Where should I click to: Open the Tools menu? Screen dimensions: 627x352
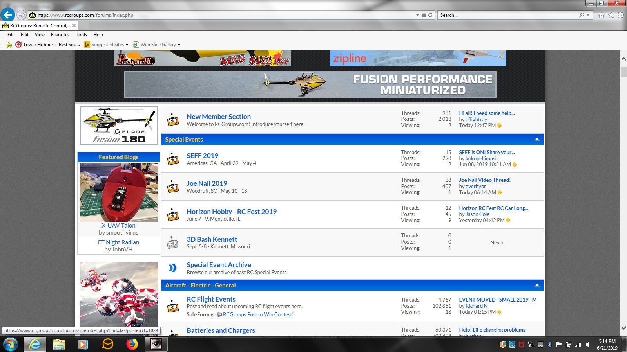click(x=81, y=35)
